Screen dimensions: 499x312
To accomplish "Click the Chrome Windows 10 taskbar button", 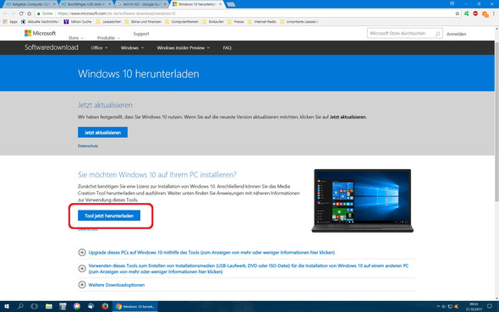I will tap(135, 306).
